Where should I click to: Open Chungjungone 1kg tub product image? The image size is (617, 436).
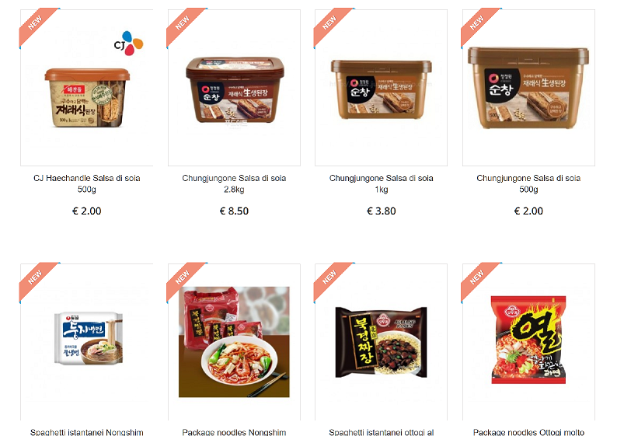tap(382, 89)
